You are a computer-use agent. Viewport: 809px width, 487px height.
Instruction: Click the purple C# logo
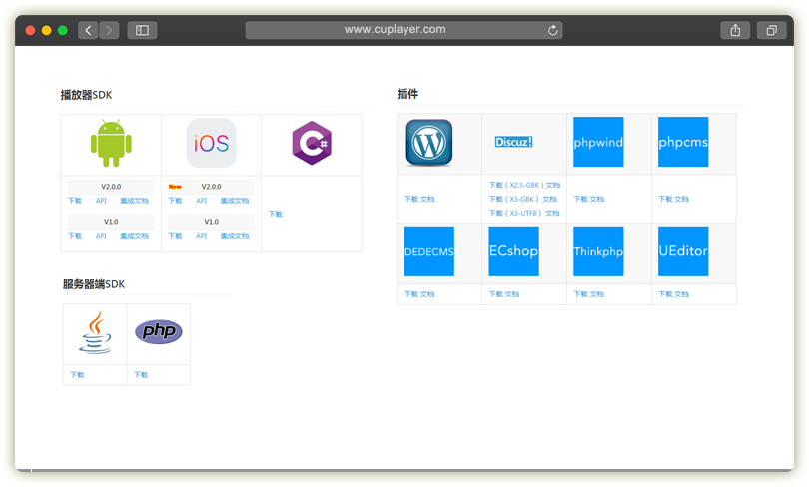pyautogui.click(x=311, y=144)
